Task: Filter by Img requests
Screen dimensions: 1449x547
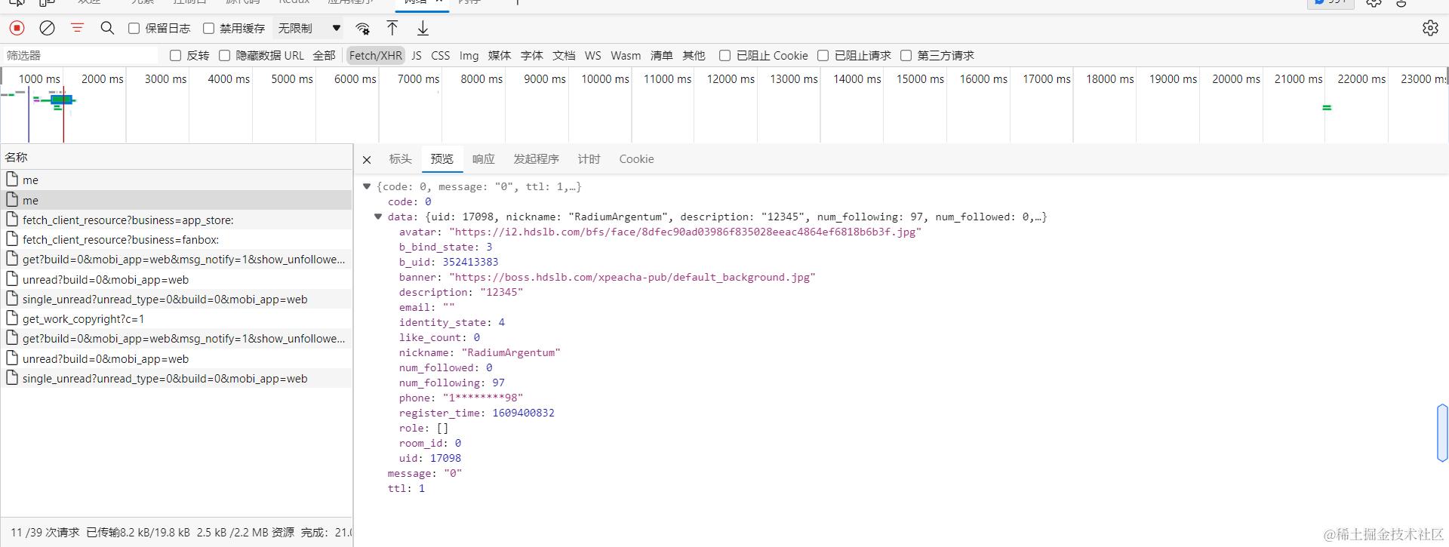Action: coord(469,55)
